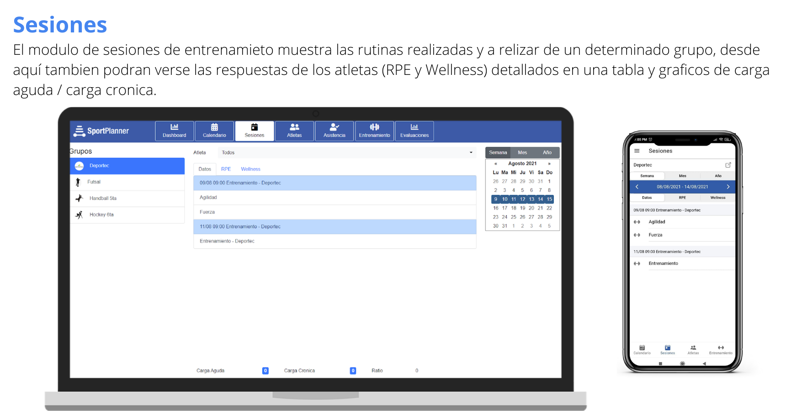The image size is (786, 411).
Task: Switch the desktop calendar view to Mes
Action: 522,153
